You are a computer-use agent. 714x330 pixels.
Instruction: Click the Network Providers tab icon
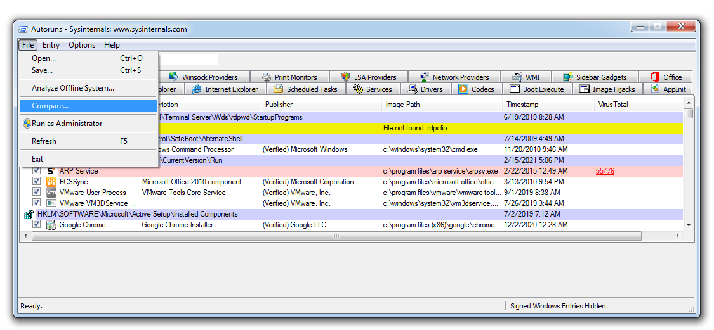coord(425,77)
